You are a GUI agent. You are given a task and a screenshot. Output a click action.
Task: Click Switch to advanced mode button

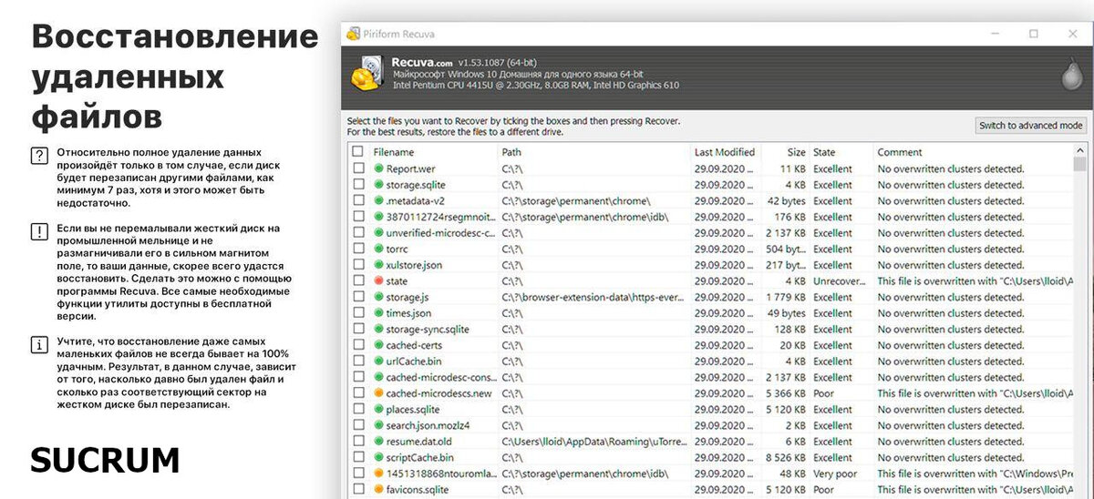click(x=1030, y=126)
